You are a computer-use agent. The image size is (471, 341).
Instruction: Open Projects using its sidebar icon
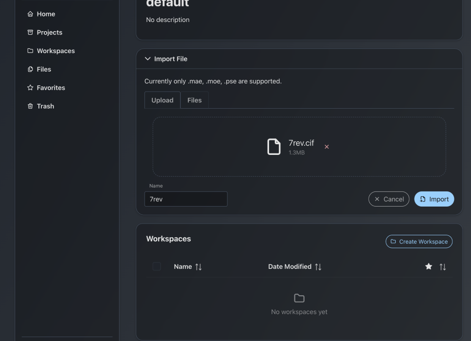(30, 32)
